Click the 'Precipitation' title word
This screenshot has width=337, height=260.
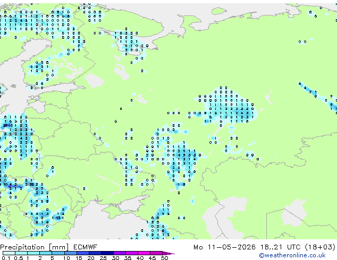point(22,247)
